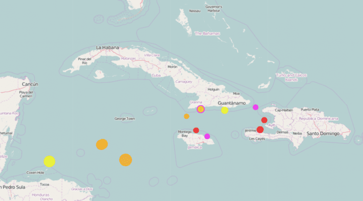Select the Cancún label on the map
The height and width of the screenshot is (201, 363).
click(30, 84)
